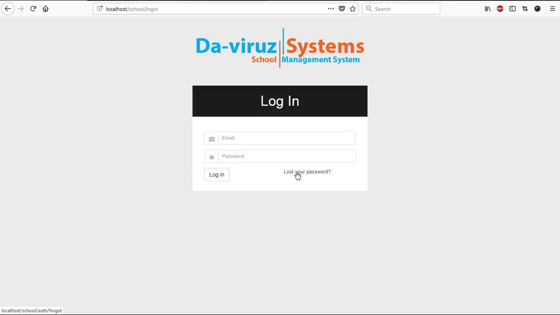Viewport: 560px width, 315px height.
Task: Click the Da-viruz Systems logo
Action: pyautogui.click(x=280, y=48)
